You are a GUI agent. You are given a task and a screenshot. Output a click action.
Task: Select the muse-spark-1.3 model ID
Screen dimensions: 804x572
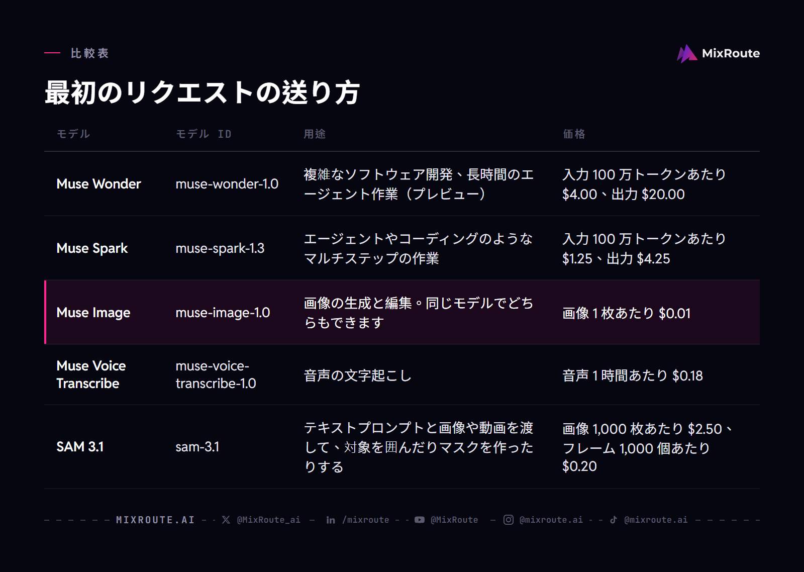pyautogui.click(x=220, y=248)
